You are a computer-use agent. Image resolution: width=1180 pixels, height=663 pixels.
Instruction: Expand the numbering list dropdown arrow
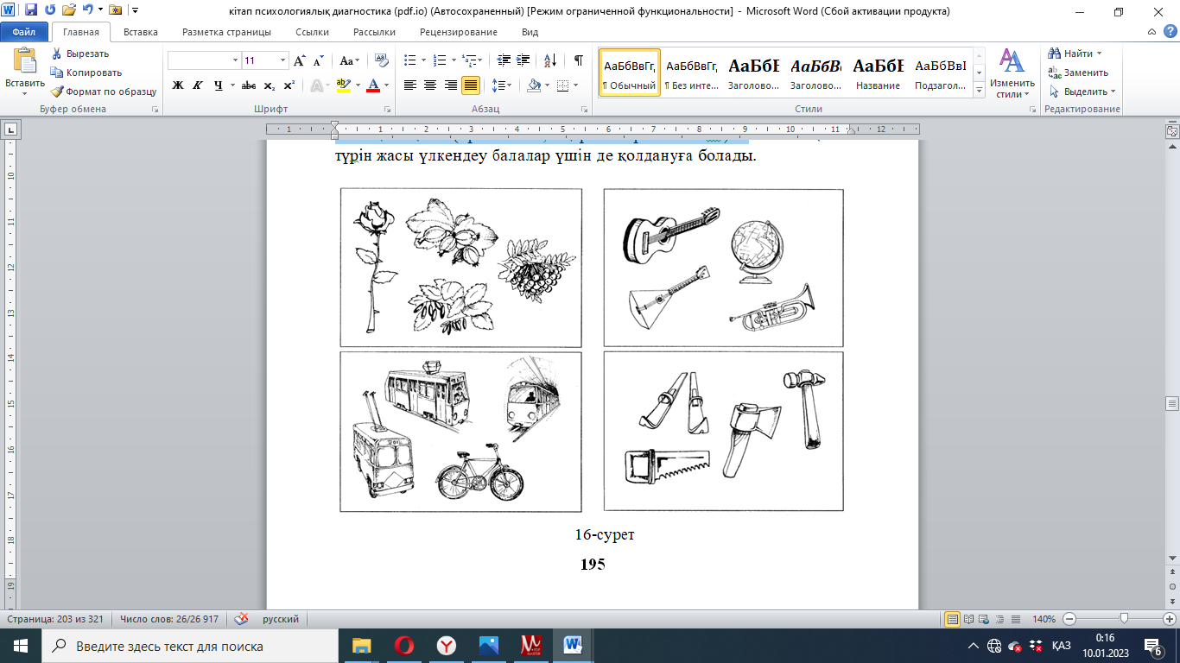point(453,60)
